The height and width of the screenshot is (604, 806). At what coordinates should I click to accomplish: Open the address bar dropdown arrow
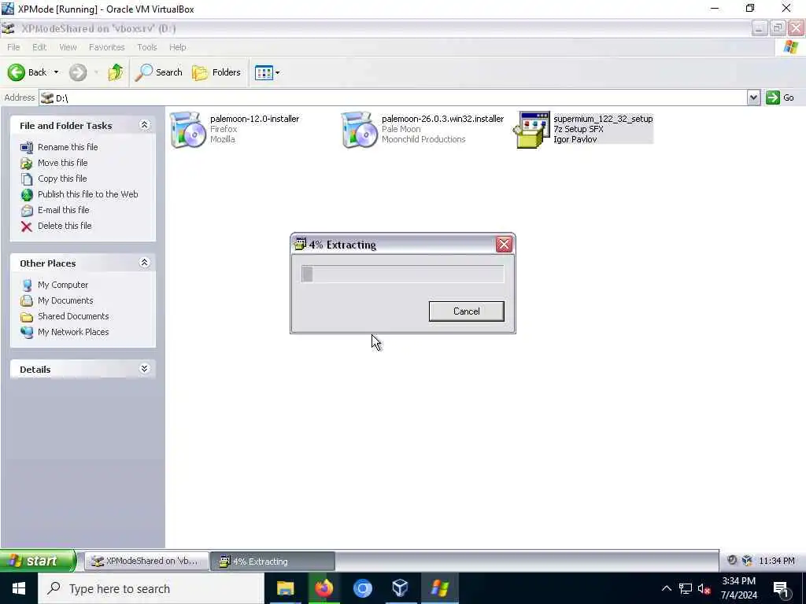[753, 98]
